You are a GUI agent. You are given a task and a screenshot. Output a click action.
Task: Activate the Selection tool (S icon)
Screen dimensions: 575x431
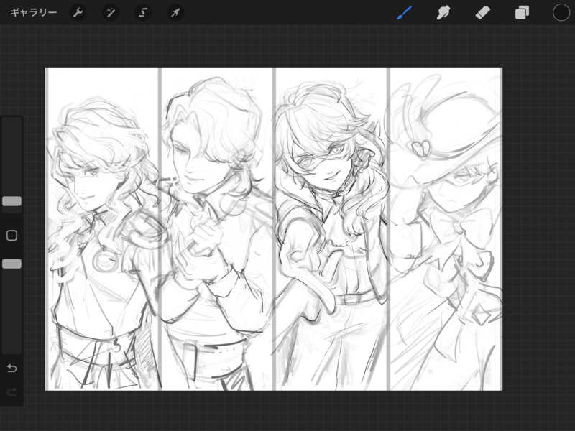[x=143, y=13]
